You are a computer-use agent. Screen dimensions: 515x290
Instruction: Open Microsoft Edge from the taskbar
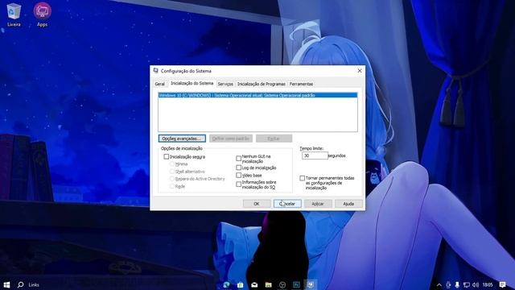[x=226, y=284]
